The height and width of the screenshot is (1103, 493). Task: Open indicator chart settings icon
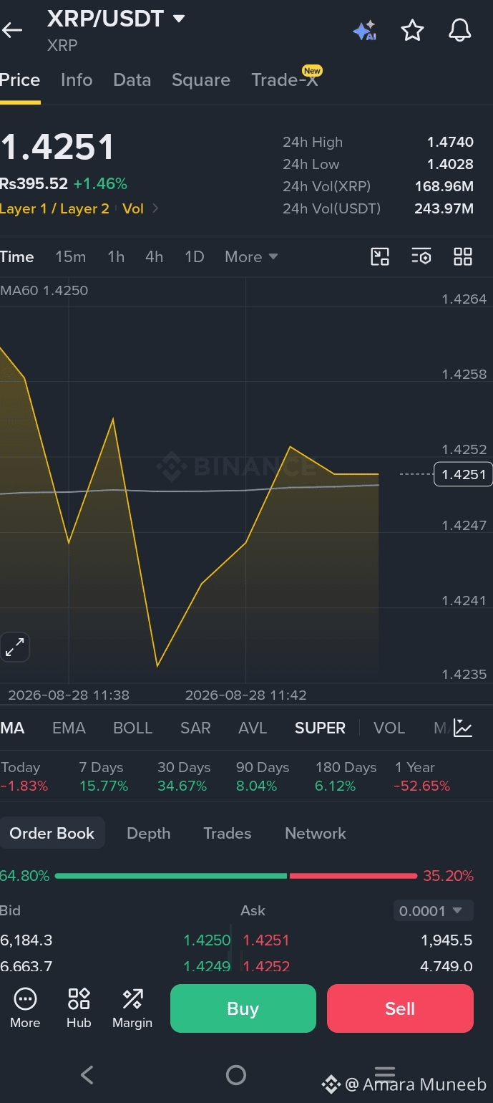point(463,728)
